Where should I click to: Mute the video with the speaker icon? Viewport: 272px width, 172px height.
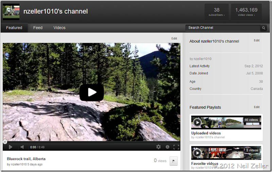pos(22,147)
